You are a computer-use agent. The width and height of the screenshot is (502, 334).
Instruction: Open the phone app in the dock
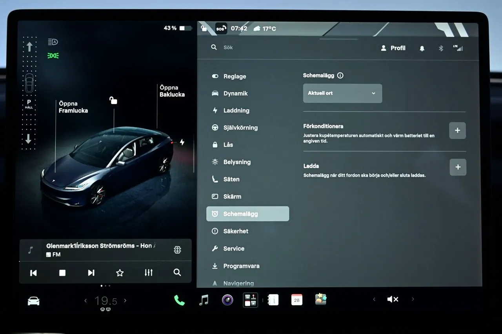(x=179, y=300)
